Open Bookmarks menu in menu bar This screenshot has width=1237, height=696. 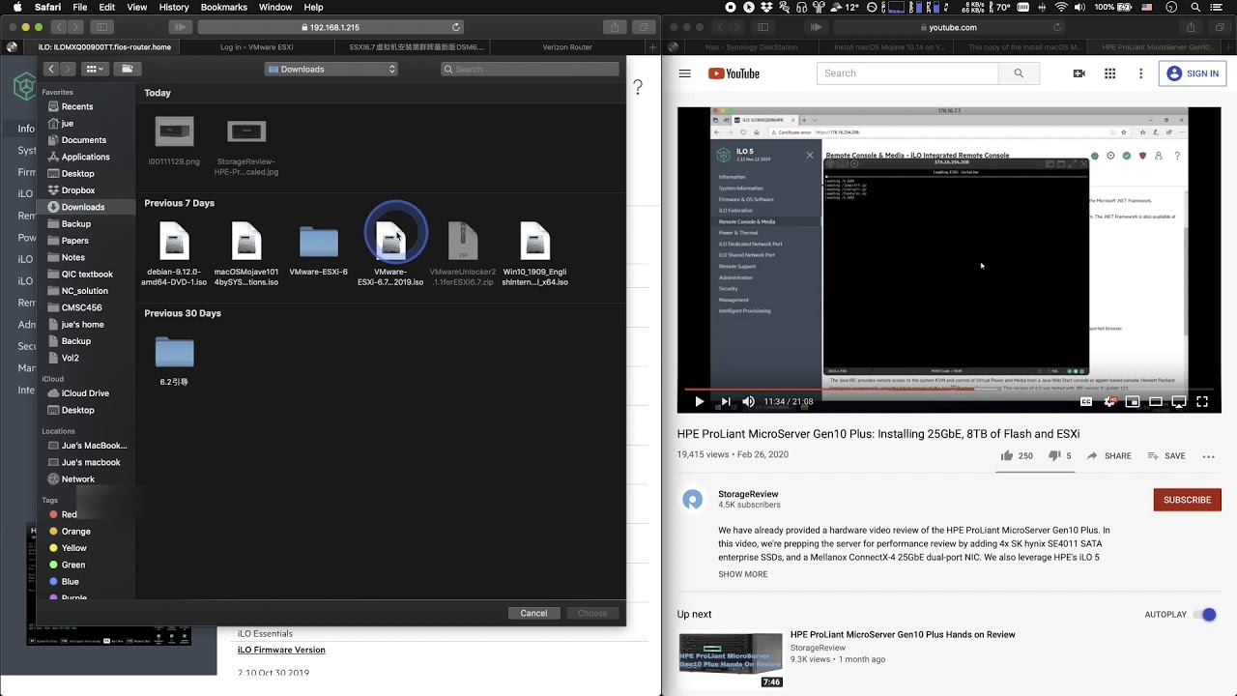[x=224, y=7]
